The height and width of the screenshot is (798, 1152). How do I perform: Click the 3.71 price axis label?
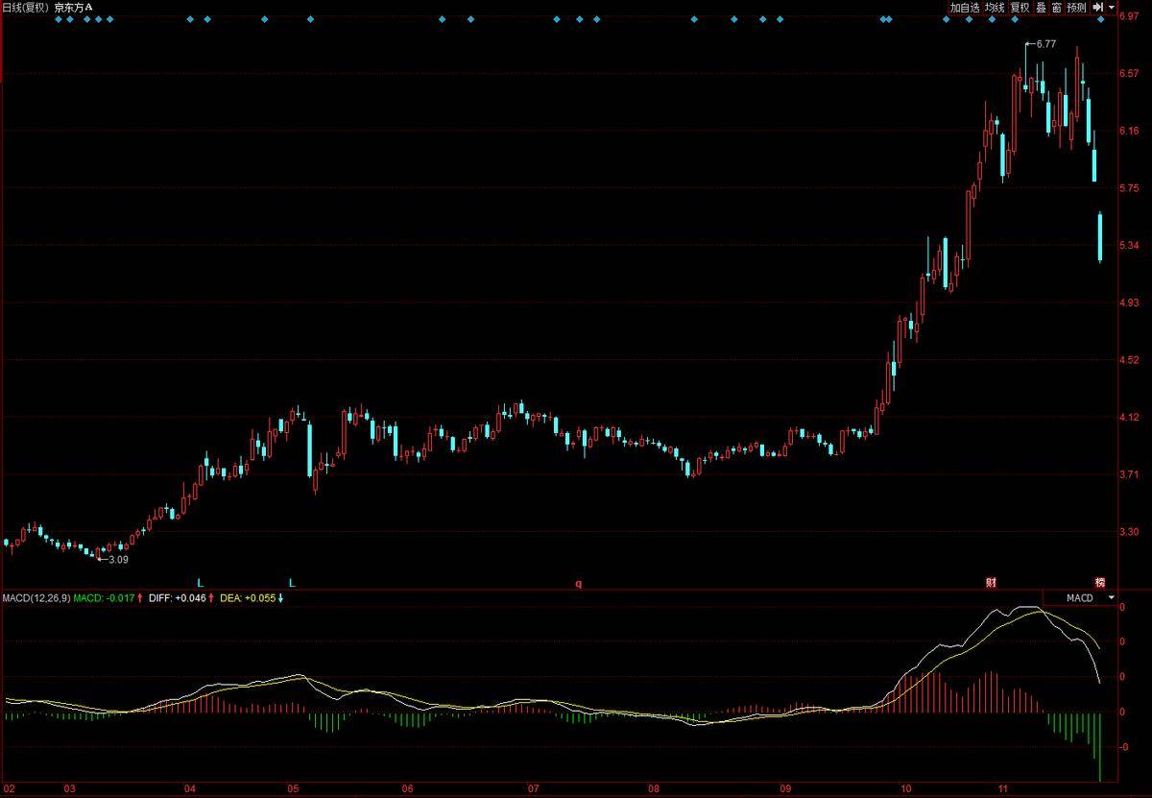(x=1129, y=474)
